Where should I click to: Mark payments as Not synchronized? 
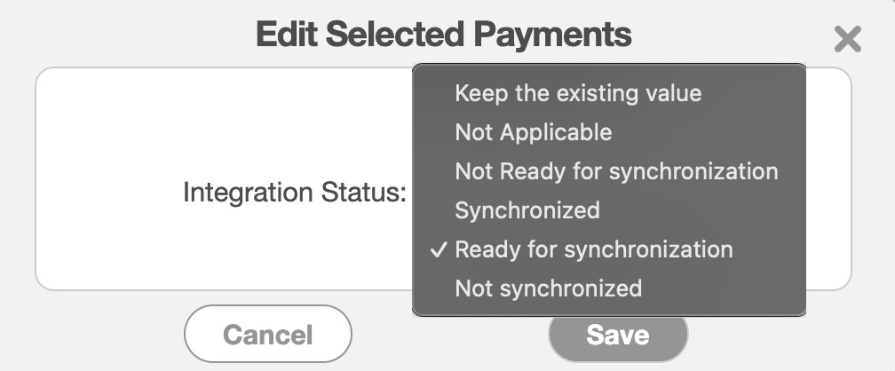tap(548, 288)
